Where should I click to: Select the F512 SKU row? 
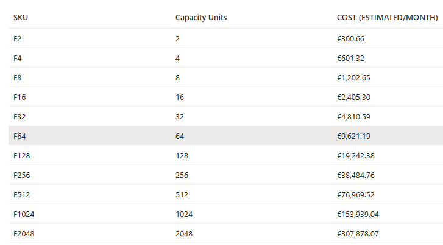coord(21,194)
